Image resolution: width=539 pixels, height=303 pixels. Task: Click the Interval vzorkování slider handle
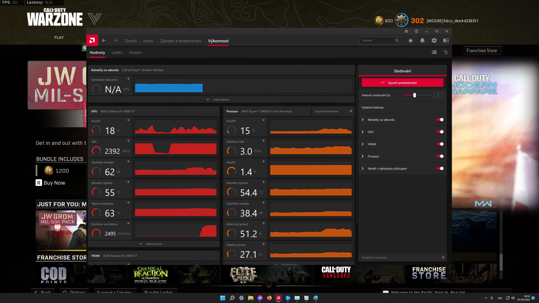414,95
